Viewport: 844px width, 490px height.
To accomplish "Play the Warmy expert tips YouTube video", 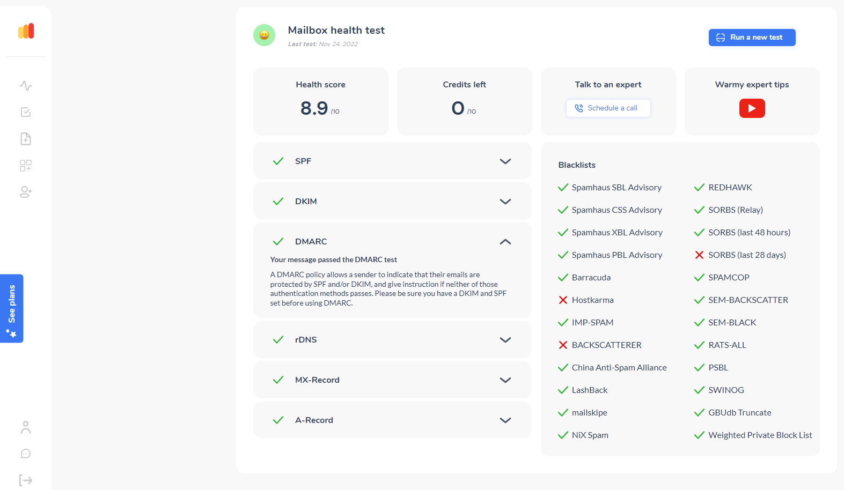I will click(752, 108).
